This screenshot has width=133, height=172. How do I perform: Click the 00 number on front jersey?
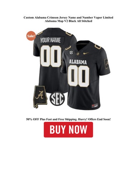(79, 76)
